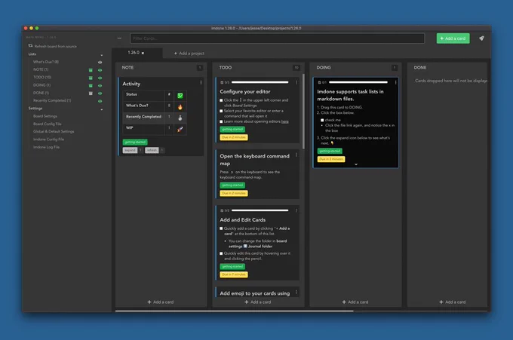Open the menu dots on Configure your editor card
513x340 pixels.
[296, 82]
